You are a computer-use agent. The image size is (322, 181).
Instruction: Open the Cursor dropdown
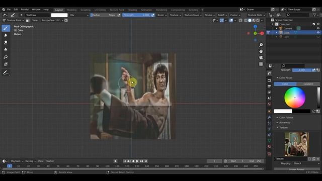coord(235,15)
